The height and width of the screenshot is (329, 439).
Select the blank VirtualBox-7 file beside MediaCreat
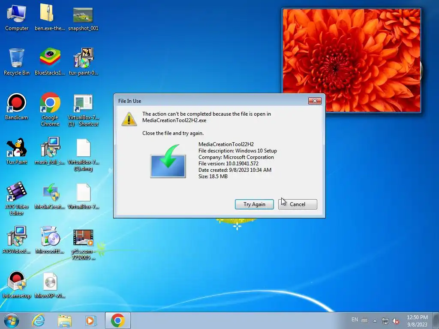click(83, 196)
